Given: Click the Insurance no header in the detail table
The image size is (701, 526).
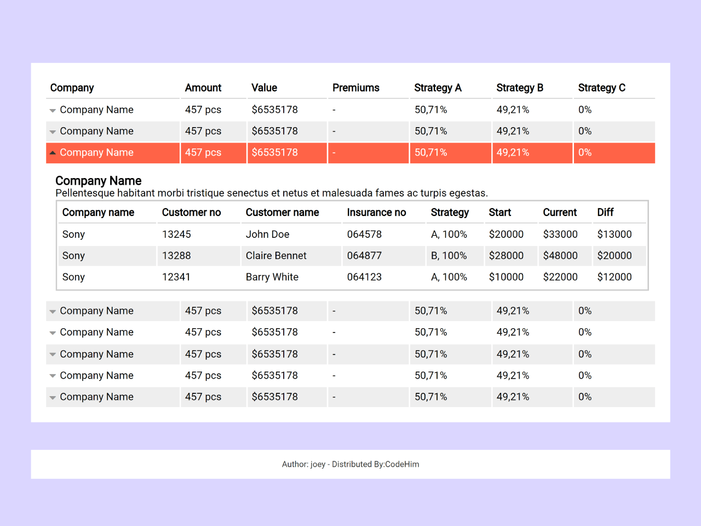Looking at the screenshot, I should 376,213.
